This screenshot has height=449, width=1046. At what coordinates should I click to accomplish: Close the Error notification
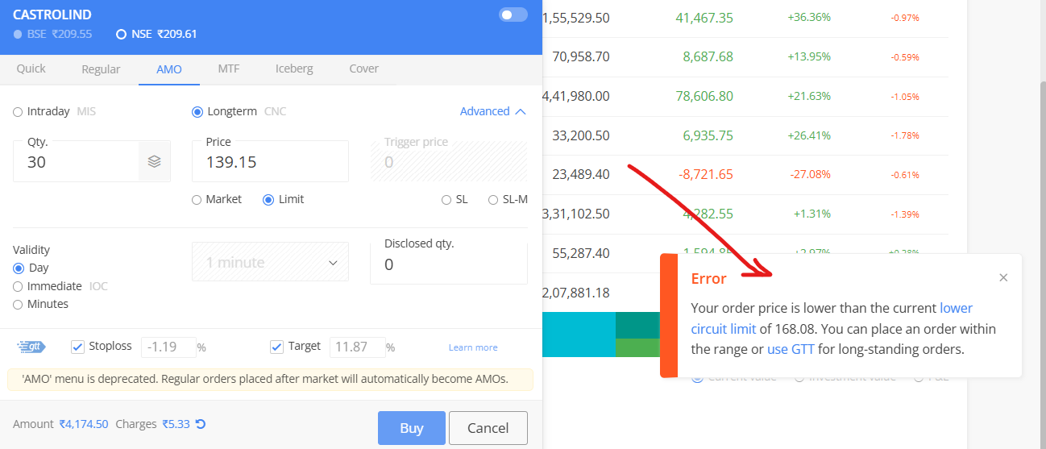click(x=1003, y=277)
